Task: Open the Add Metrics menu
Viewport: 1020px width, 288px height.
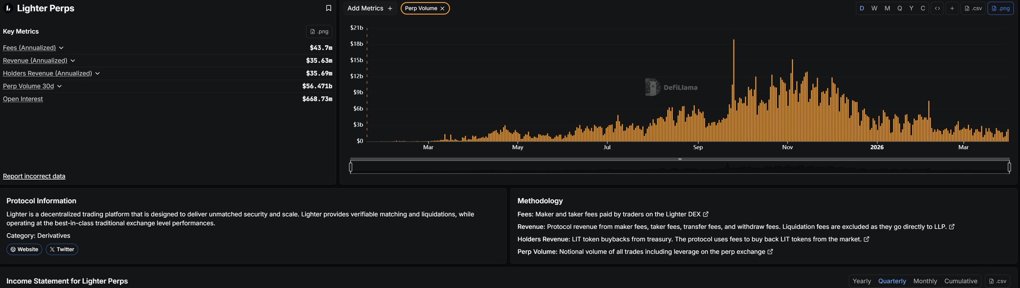Action: pyautogui.click(x=370, y=8)
